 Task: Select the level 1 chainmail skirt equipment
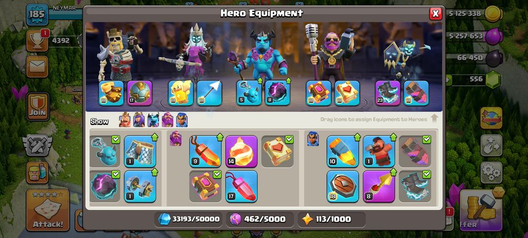140,151
